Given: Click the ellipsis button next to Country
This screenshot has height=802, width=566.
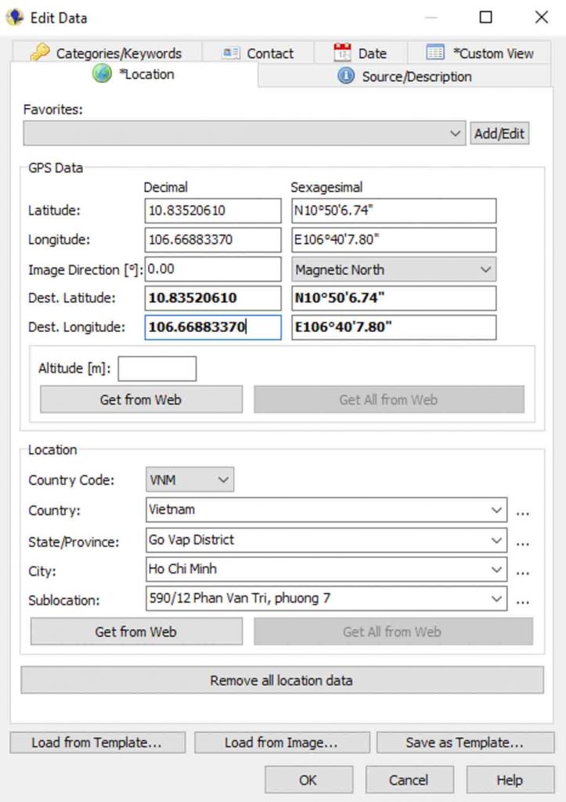Looking at the screenshot, I should tap(522, 513).
